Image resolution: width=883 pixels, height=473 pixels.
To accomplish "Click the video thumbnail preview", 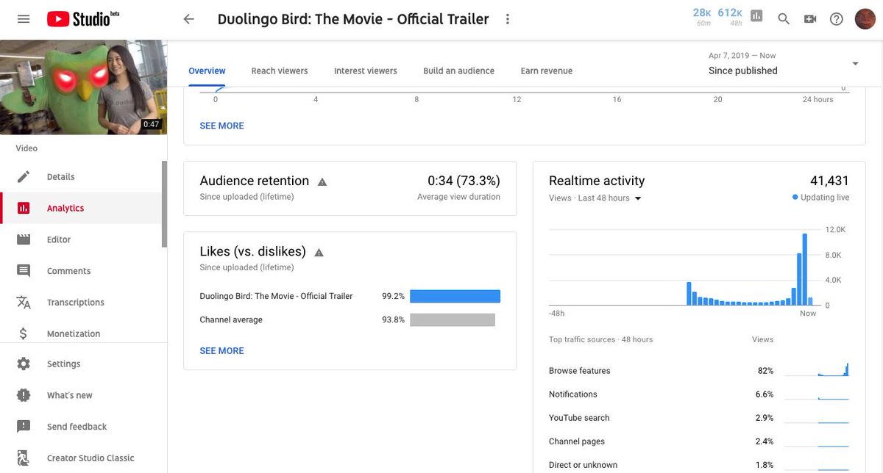I will [x=83, y=87].
